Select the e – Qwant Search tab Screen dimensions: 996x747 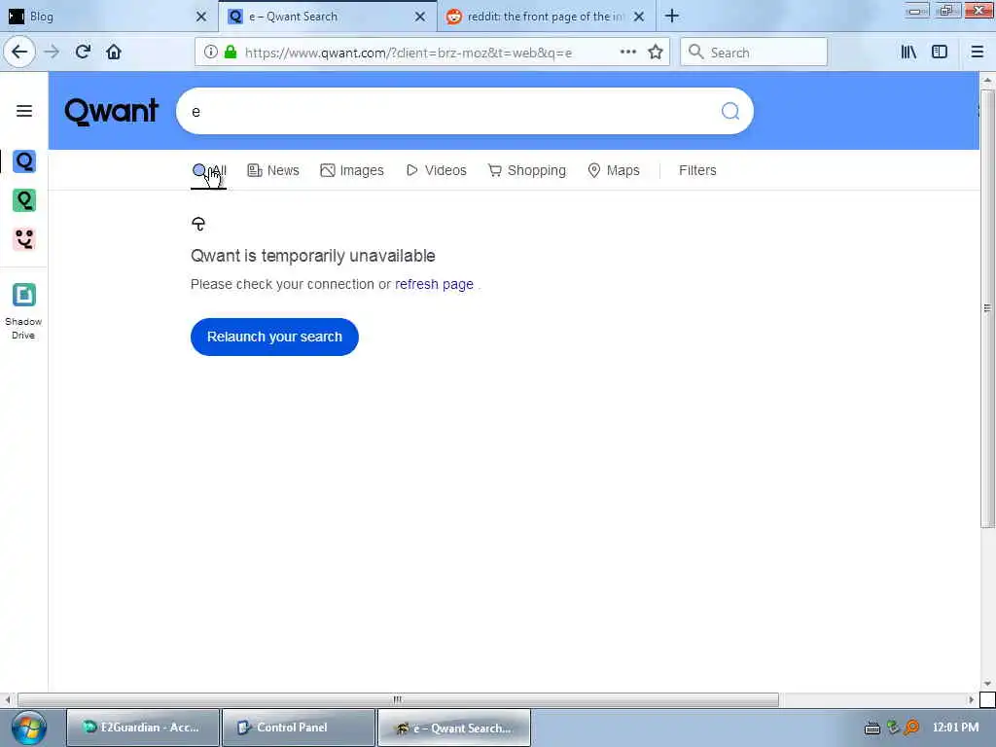[328, 17]
